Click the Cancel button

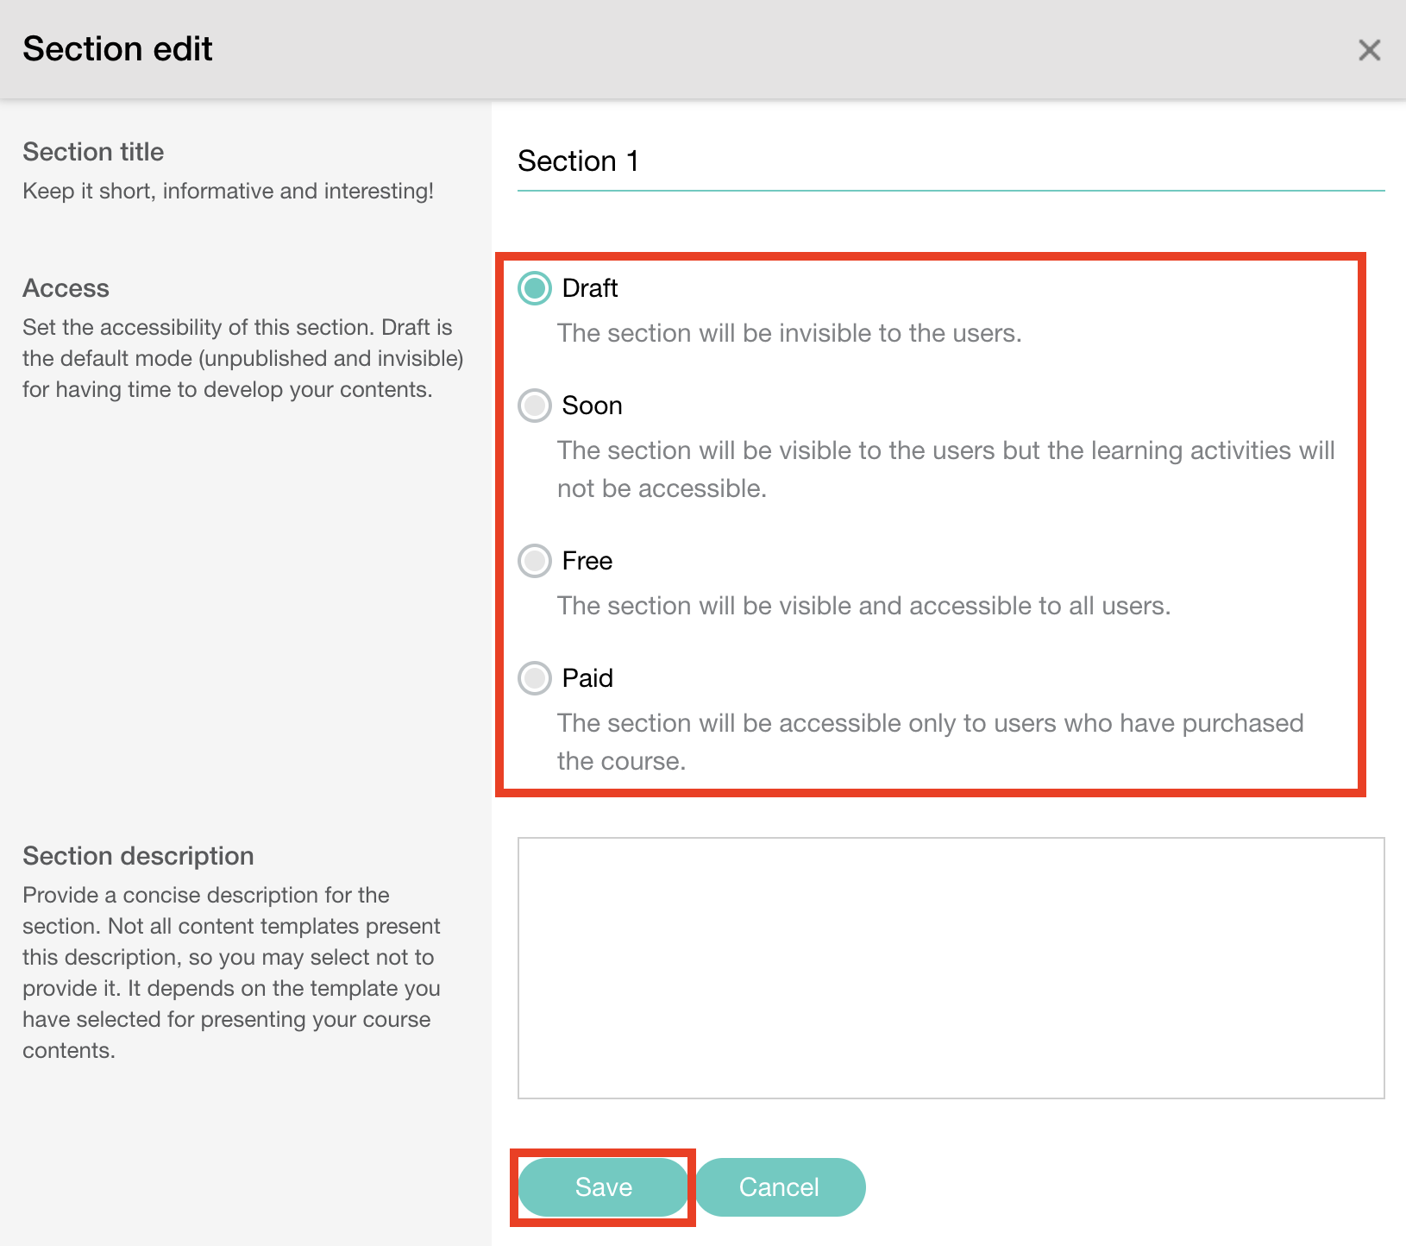click(x=779, y=1187)
